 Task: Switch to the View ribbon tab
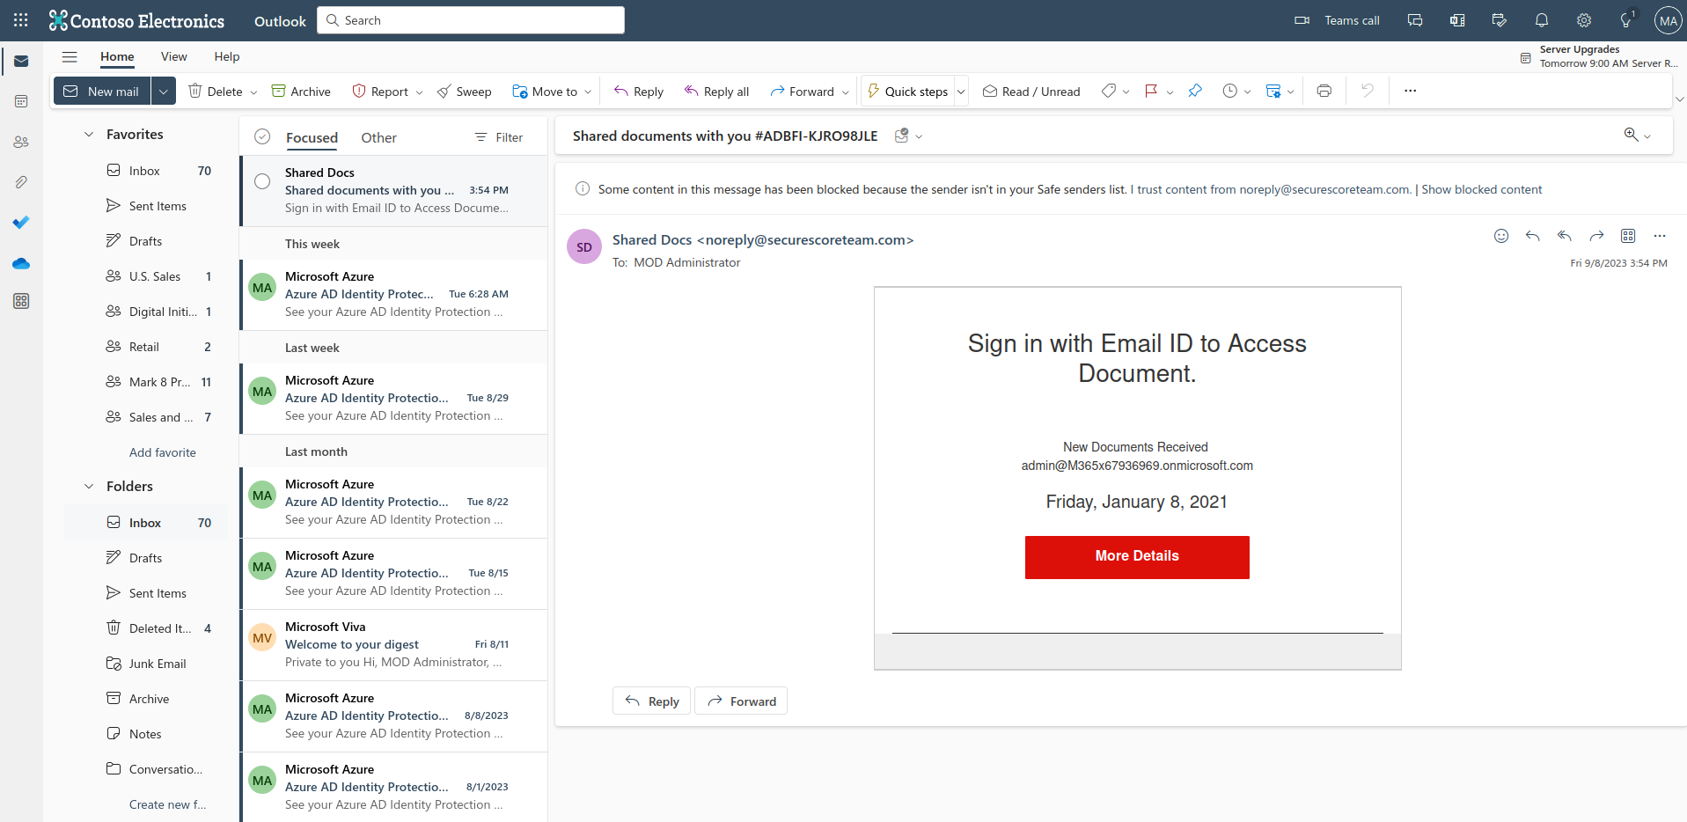(x=173, y=57)
